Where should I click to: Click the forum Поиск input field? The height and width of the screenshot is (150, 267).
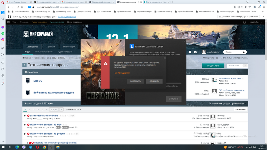[233, 52]
